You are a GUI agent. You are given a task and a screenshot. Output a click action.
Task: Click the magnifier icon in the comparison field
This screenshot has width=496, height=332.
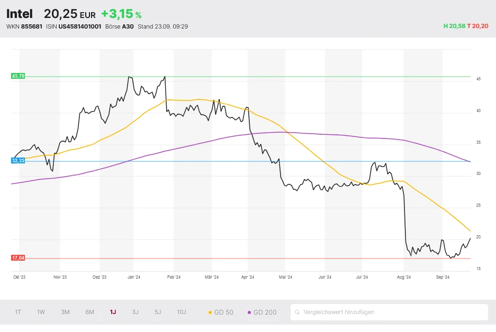click(x=298, y=312)
